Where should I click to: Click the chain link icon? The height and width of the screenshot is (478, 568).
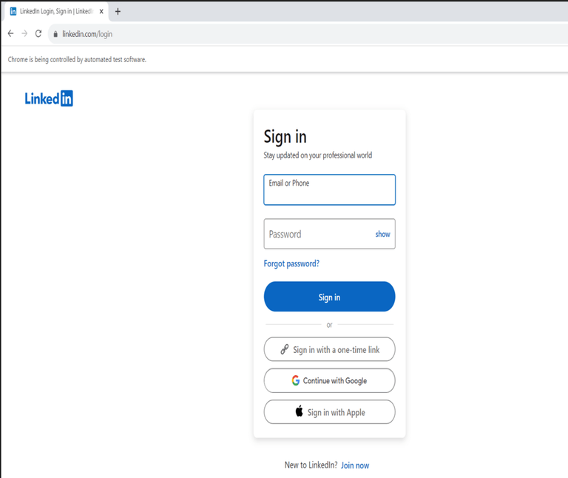pyautogui.click(x=285, y=349)
